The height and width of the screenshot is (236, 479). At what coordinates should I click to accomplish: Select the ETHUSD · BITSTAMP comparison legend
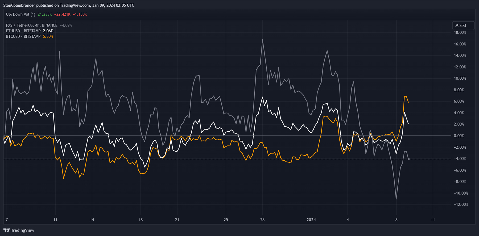pos(23,31)
